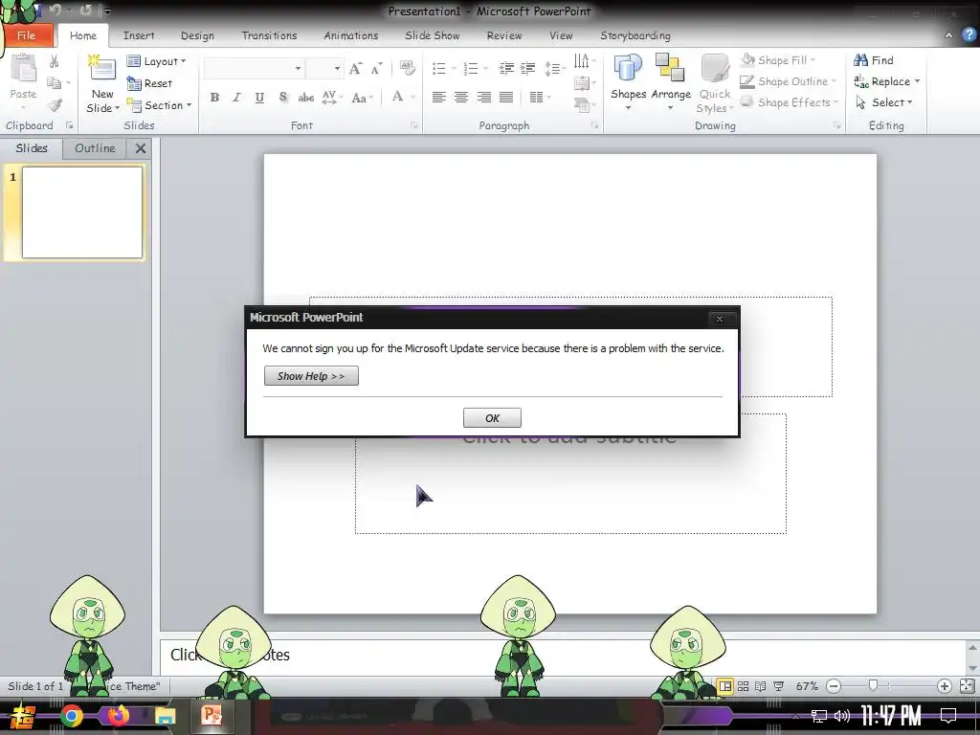
Task: Toggle Bold formatting
Action: (x=214, y=98)
